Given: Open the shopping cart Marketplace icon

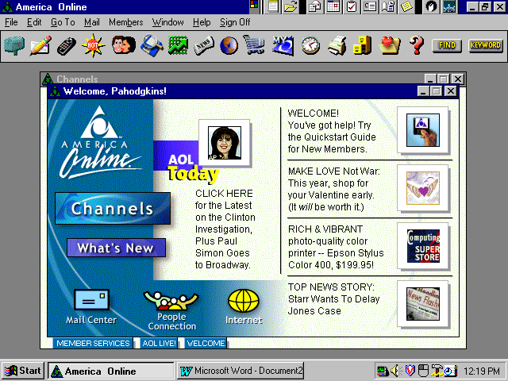Looking at the screenshot, I should 255,45.
